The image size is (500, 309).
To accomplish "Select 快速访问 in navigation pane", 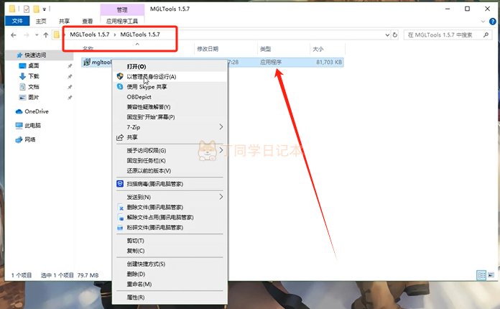I will [x=35, y=55].
